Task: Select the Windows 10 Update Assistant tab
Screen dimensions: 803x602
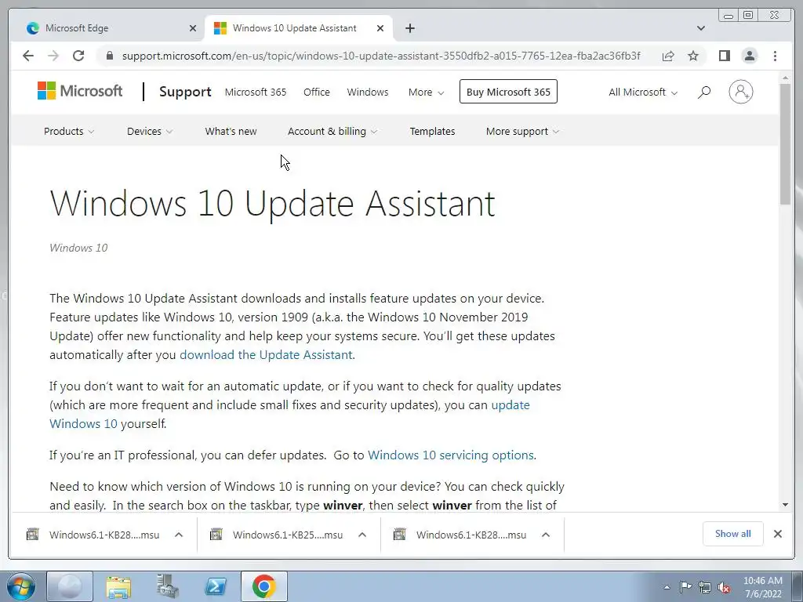Action: (299, 28)
